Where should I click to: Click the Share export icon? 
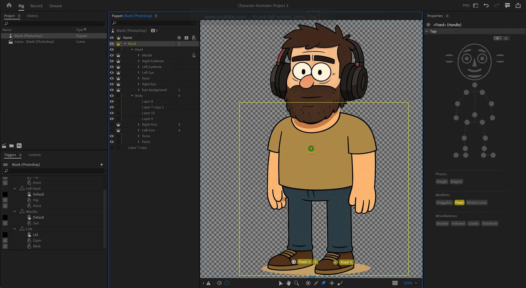[x=518, y=5]
